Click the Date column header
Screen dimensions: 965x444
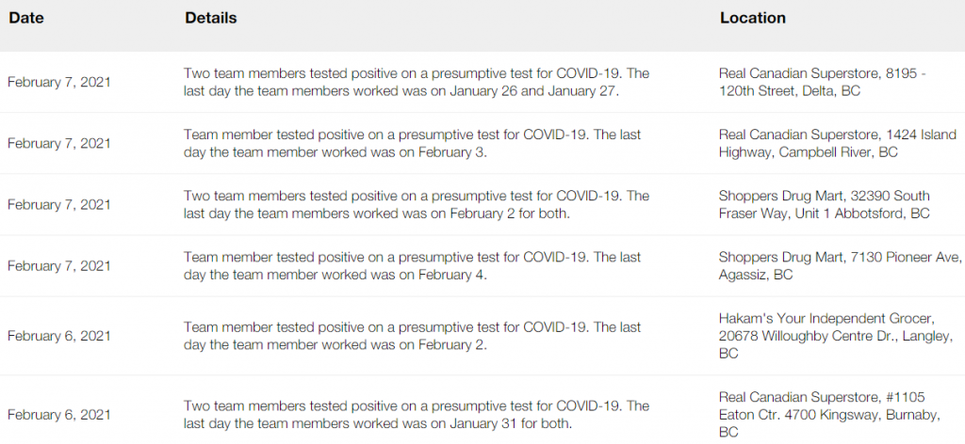(x=25, y=19)
